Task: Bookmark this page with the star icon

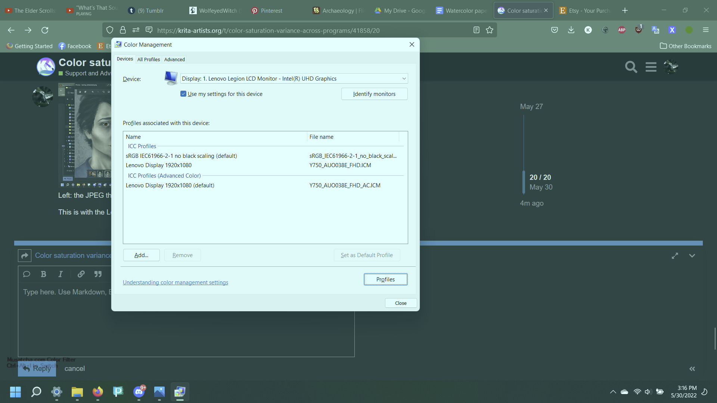Action: (x=490, y=30)
